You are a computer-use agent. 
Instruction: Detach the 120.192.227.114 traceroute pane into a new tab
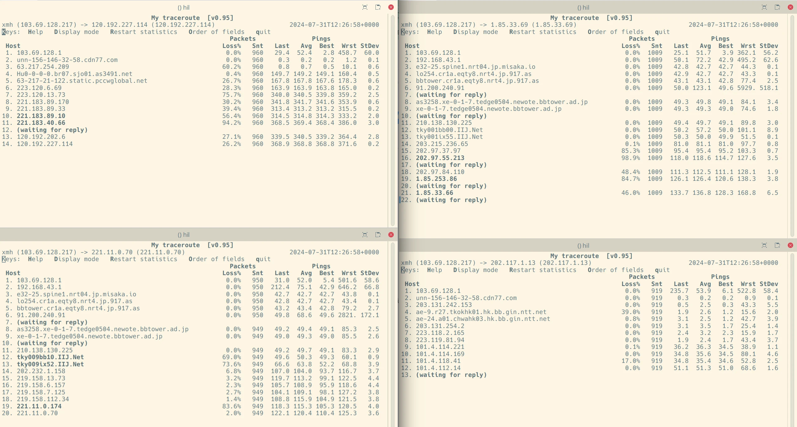pyautogui.click(x=378, y=7)
